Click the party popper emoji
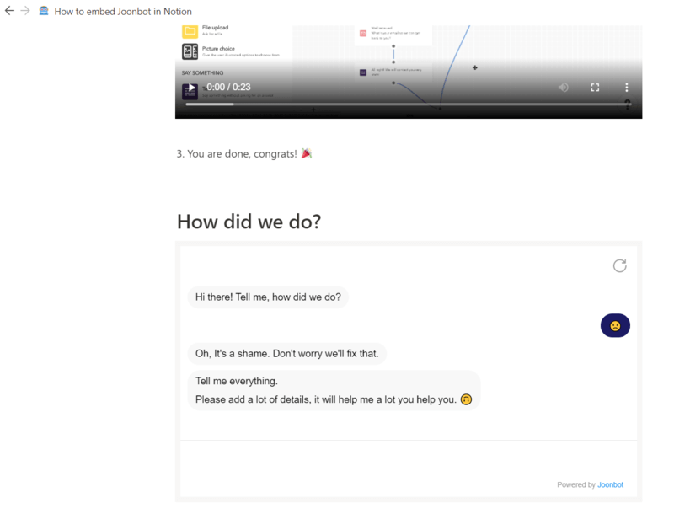Screen dimensions: 674x519 [307, 153]
